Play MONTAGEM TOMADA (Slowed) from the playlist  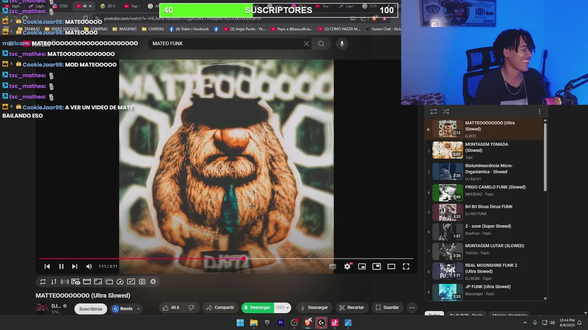point(484,150)
